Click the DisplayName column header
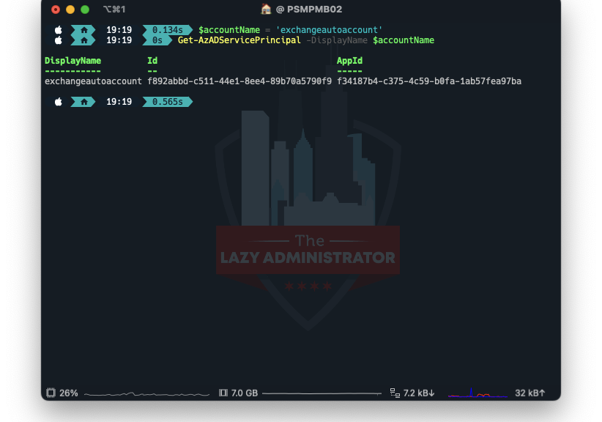 (x=73, y=61)
